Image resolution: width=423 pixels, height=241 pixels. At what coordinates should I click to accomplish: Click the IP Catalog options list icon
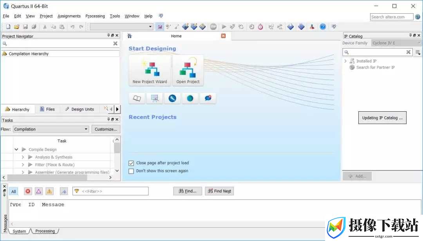pos(418,52)
